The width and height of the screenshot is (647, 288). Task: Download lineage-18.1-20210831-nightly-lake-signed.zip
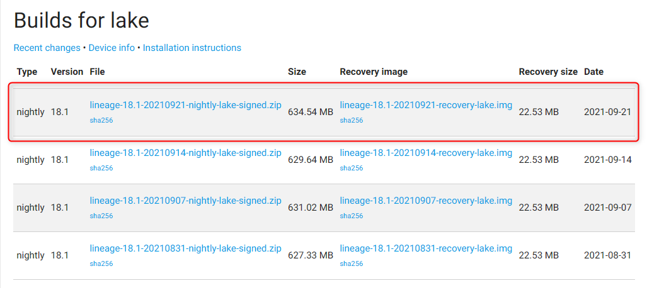[x=185, y=248]
